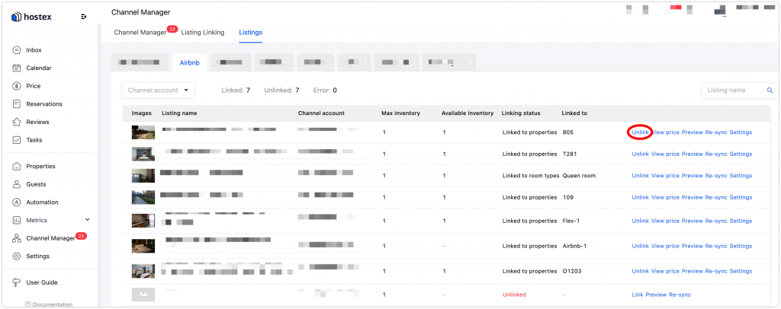781x309 pixels.
Task: Expand the Metrics submenu chevron
Action: pyautogui.click(x=88, y=220)
